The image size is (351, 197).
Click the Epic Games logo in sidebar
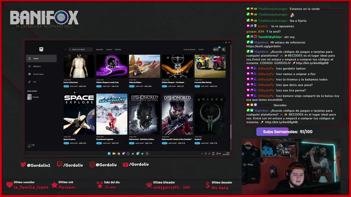41,49
